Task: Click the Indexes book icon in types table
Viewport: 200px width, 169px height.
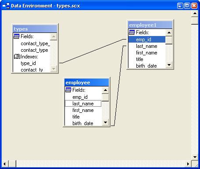Action: pyautogui.click(x=17, y=57)
